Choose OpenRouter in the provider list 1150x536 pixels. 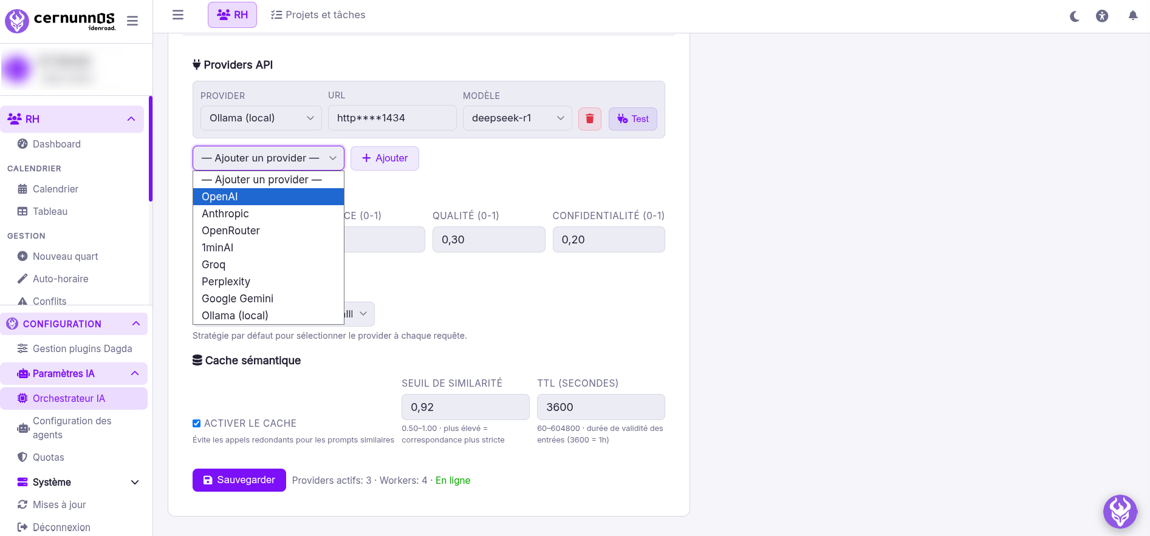pos(269,231)
